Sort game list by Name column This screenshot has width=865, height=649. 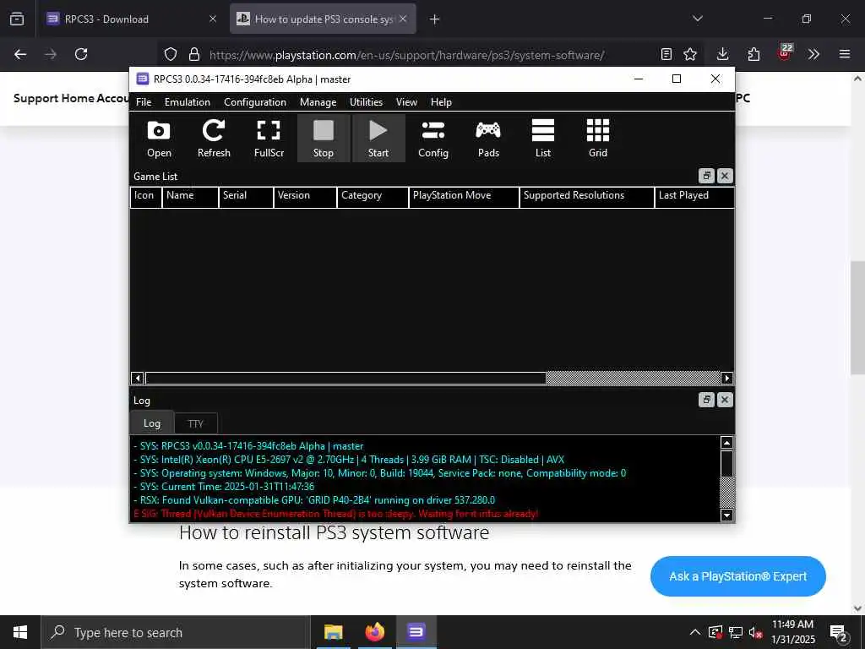click(190, 196)
